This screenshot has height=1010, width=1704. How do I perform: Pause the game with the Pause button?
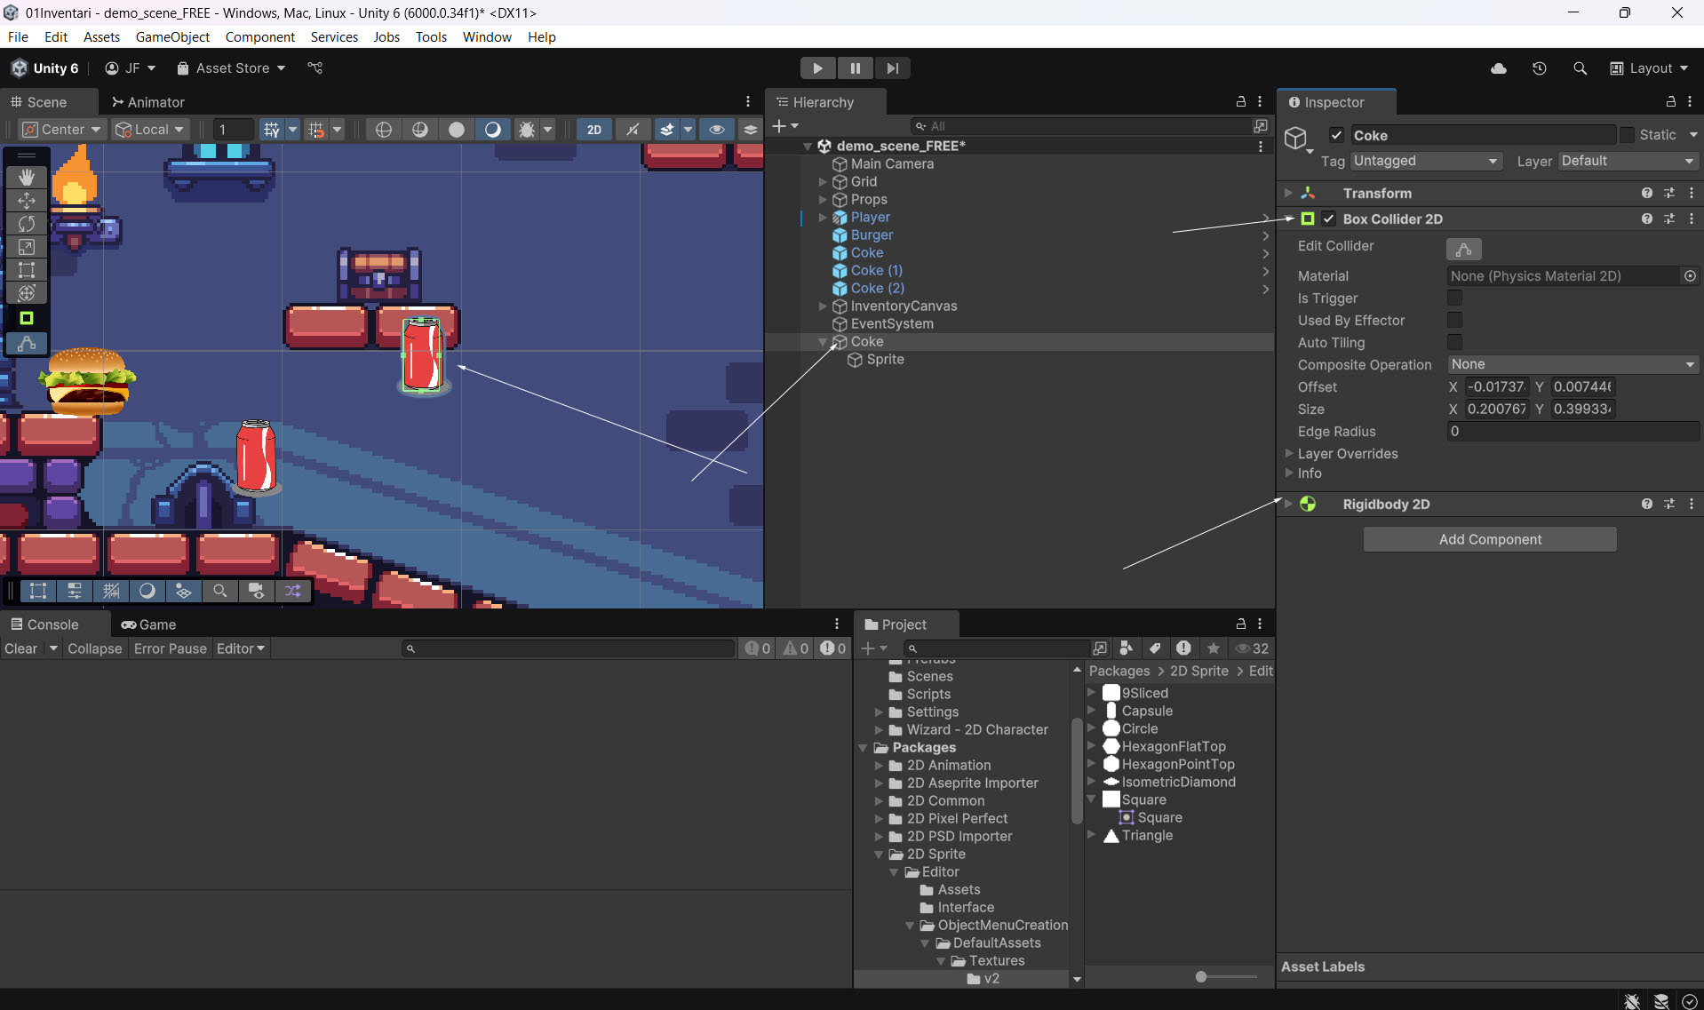tap(855, 68)
